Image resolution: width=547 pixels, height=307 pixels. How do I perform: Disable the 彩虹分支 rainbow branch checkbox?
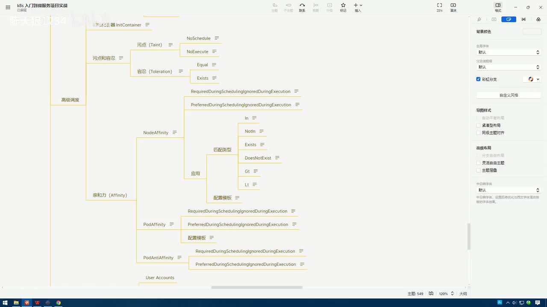479,79
